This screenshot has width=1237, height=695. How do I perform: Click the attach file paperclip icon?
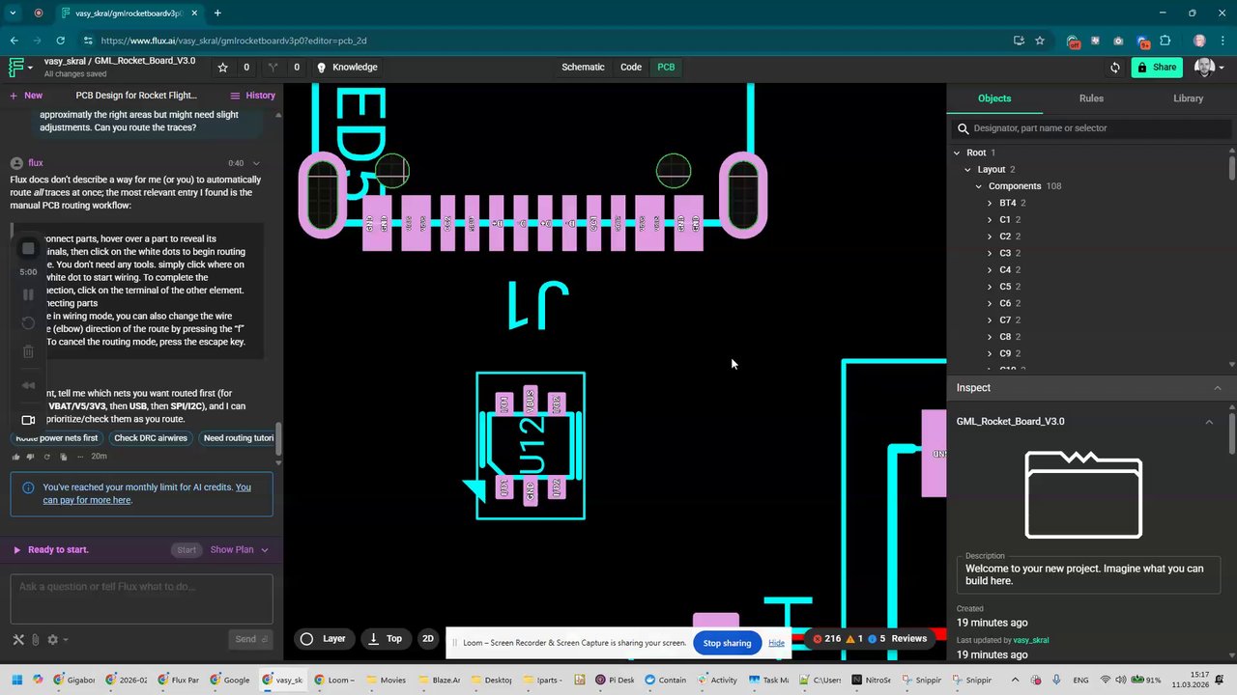tap(35, 639)
